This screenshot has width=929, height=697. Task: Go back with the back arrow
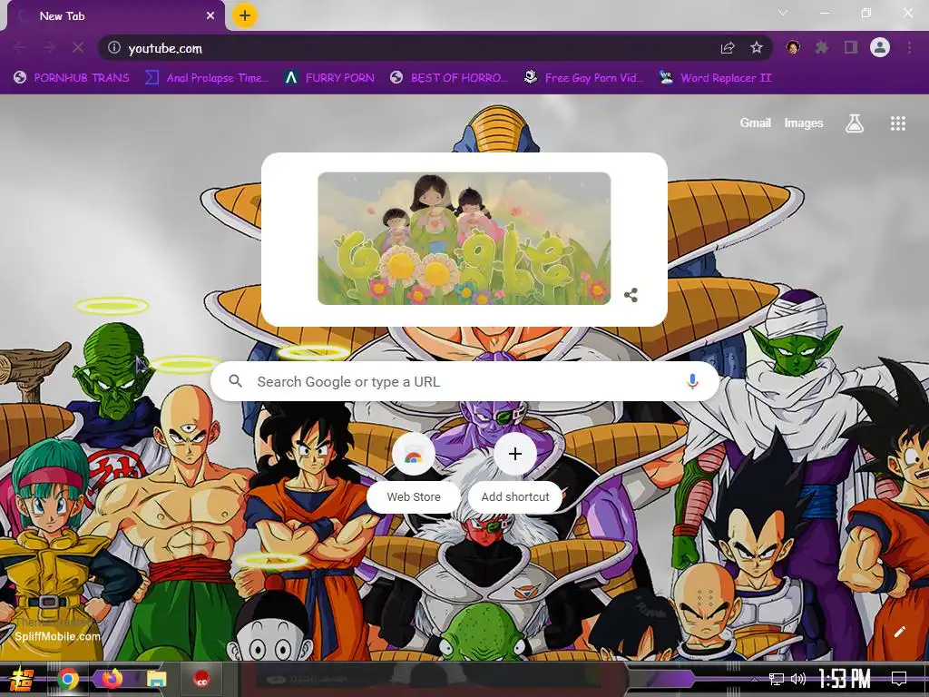[x=20, y=47]
